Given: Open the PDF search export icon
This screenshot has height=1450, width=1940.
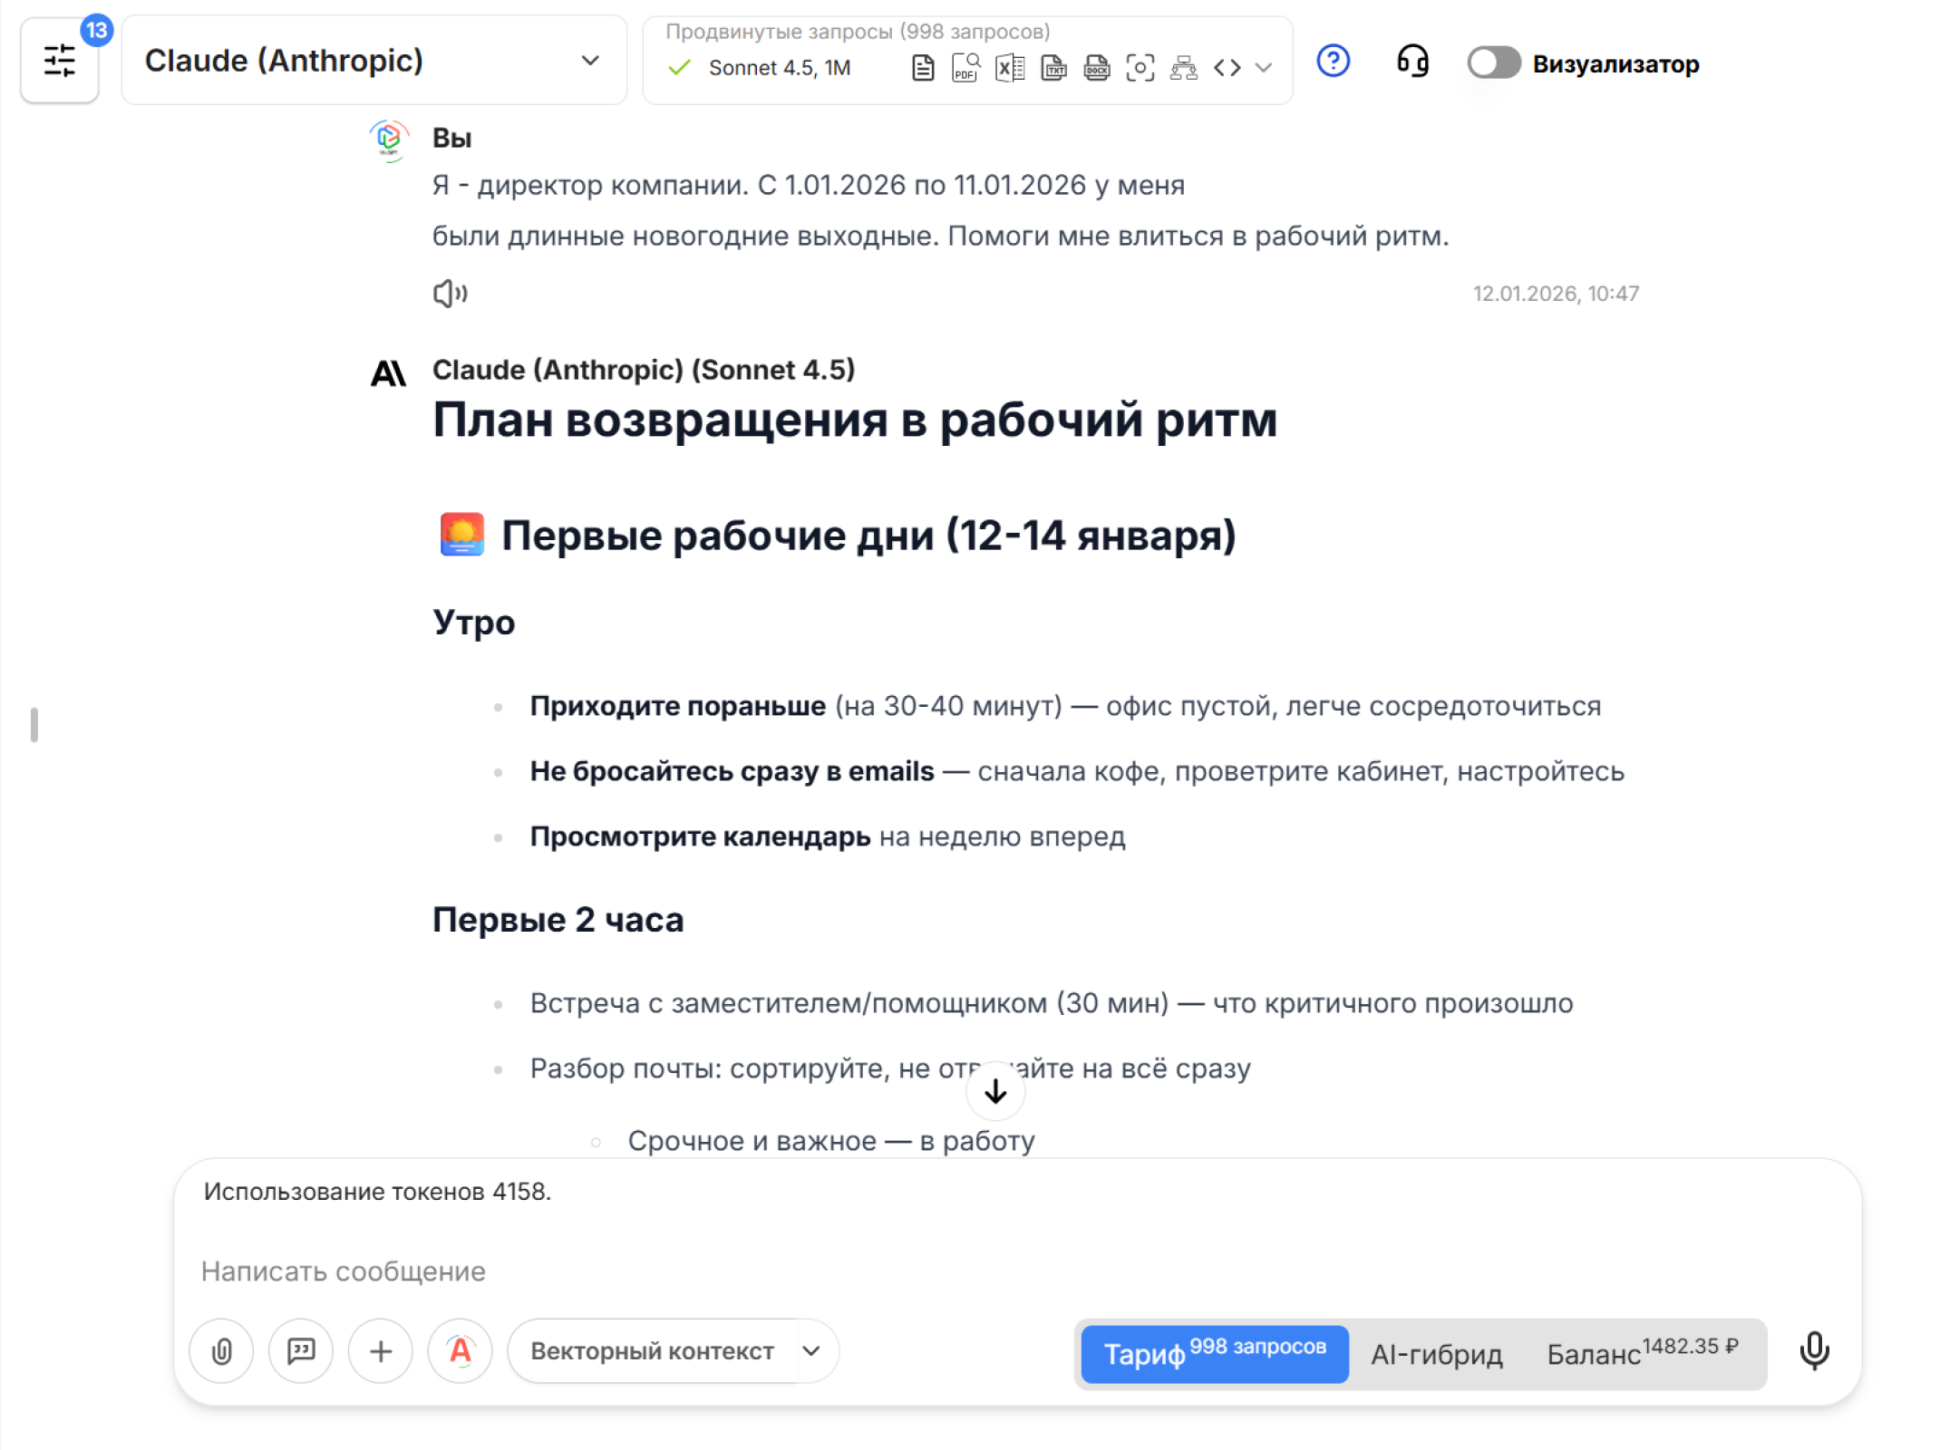Looking at the screenshot, I should click(965, 67).
